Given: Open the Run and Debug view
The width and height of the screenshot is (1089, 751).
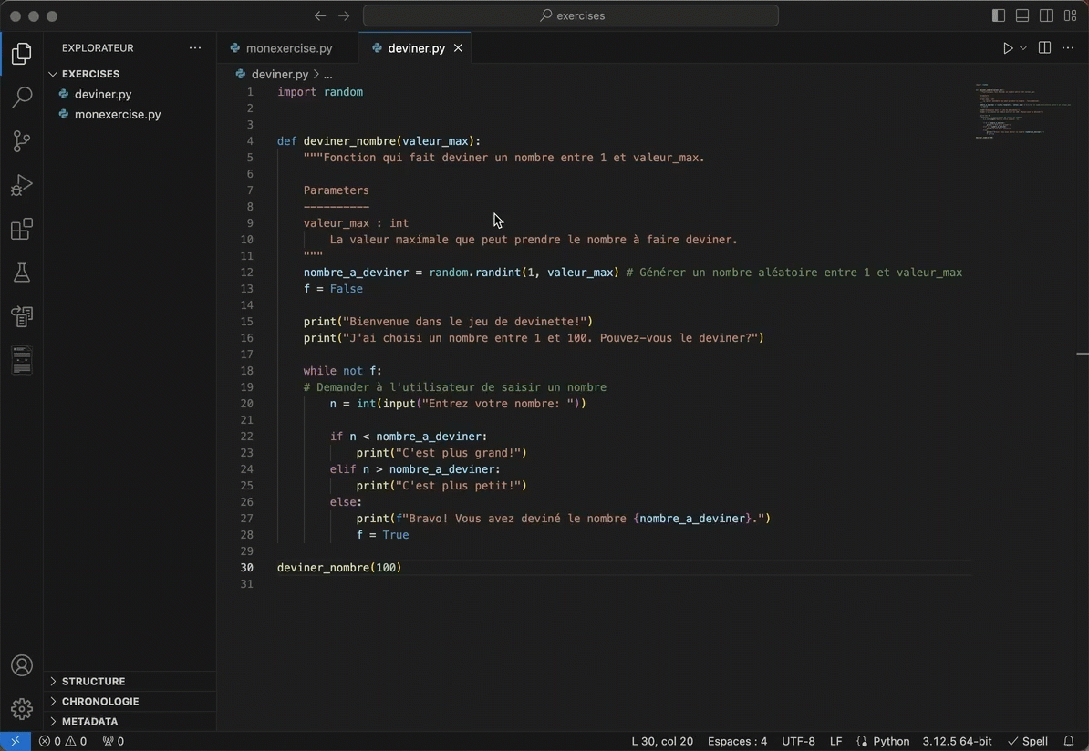Looking at the screenshot, I should pos(22,185).
